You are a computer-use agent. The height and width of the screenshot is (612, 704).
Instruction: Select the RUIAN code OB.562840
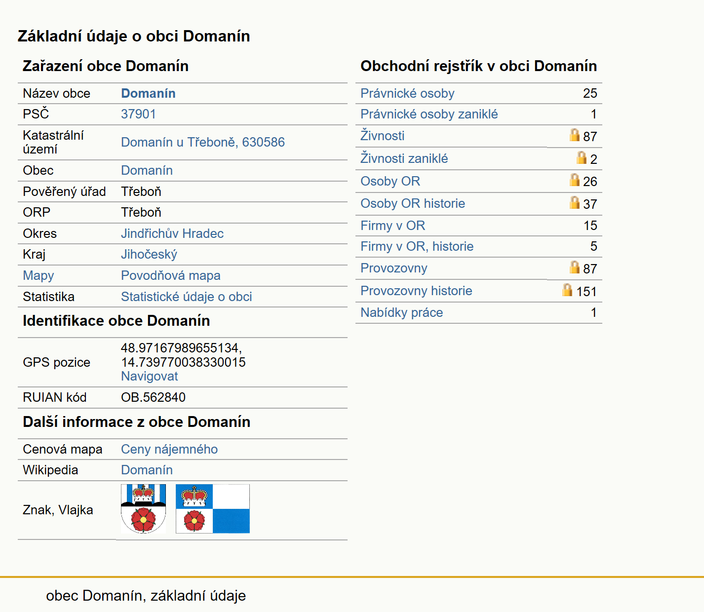[x=153, y=397]
